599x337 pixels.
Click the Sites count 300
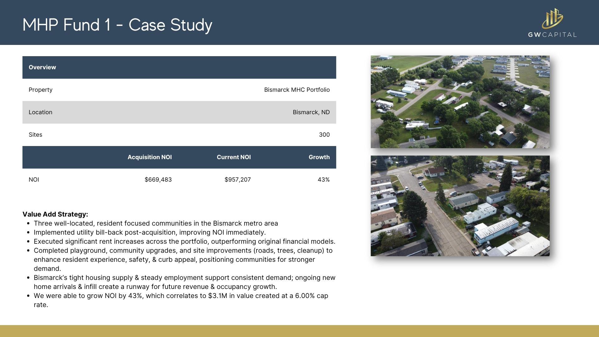coord(324,135)
